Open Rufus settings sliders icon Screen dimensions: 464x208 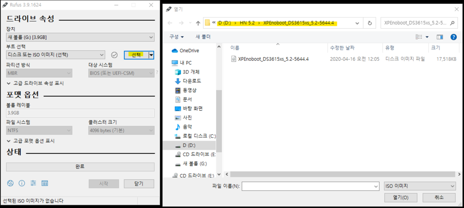tap(33, 184)
